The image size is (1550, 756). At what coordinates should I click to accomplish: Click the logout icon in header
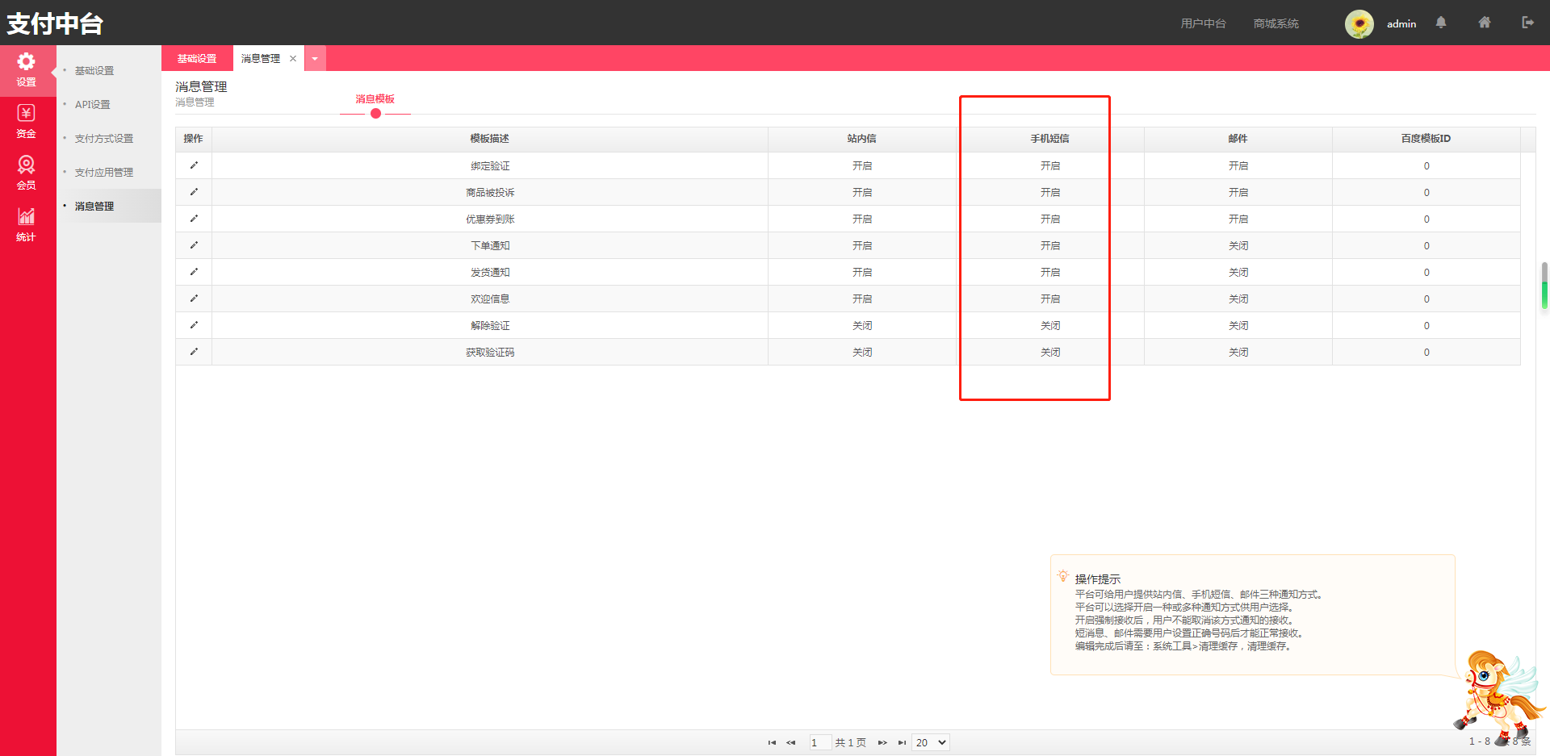pos(1527,23)
